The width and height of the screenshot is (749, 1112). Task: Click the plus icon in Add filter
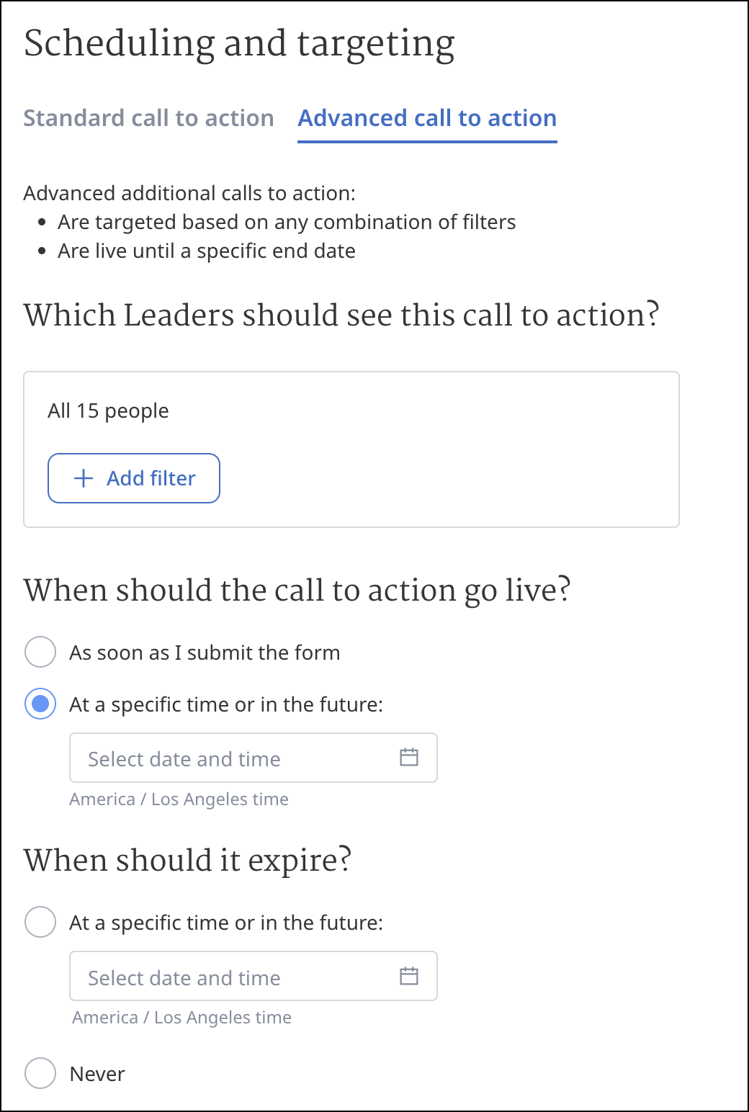pyautogui.click(x=84, y=478)
